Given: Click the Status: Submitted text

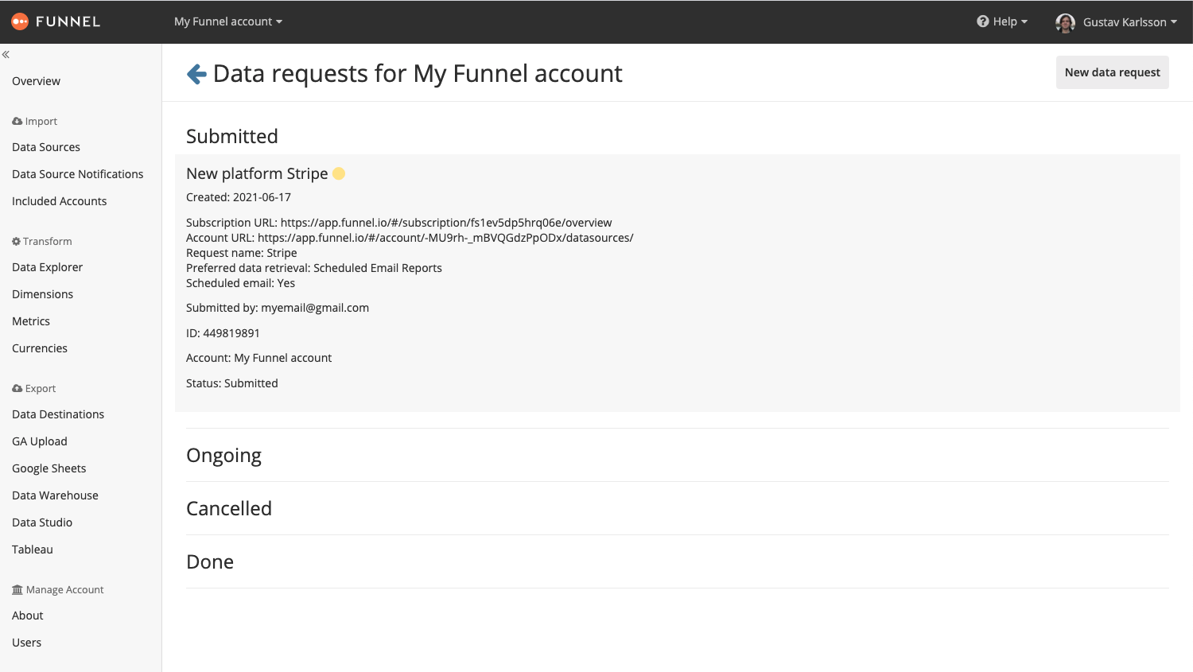Looking at the screenshot, I should 232,383.
